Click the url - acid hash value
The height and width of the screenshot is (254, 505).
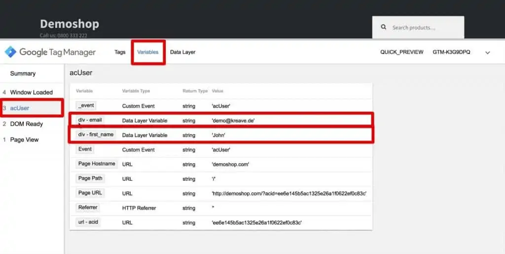pos(256,222)
